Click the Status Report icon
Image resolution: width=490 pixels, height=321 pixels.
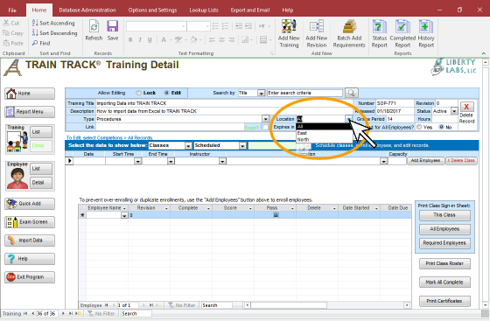tap(380, 33)
